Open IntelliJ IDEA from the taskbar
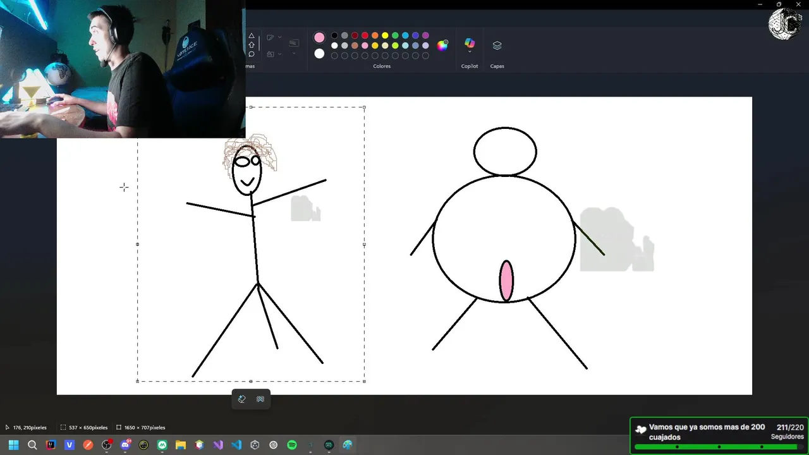This screenshot has height=455, width=809. click(51, 445)
